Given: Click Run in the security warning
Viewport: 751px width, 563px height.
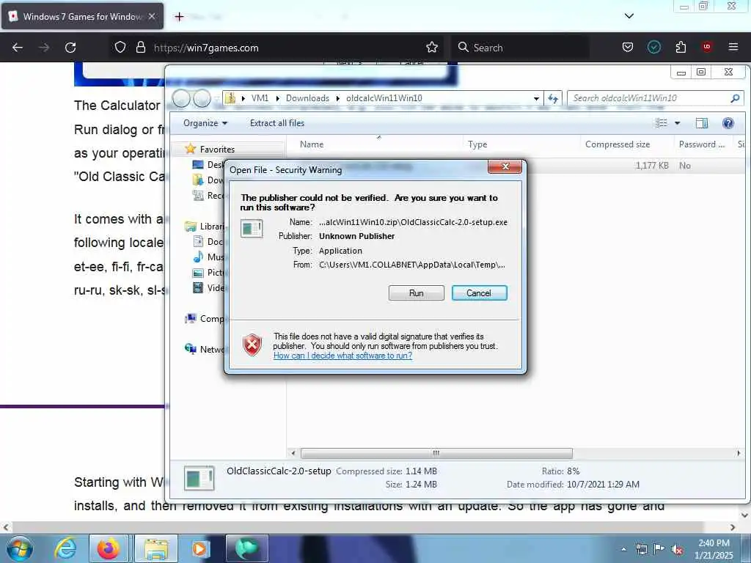Looking at the screenshot, I should 417,293.
